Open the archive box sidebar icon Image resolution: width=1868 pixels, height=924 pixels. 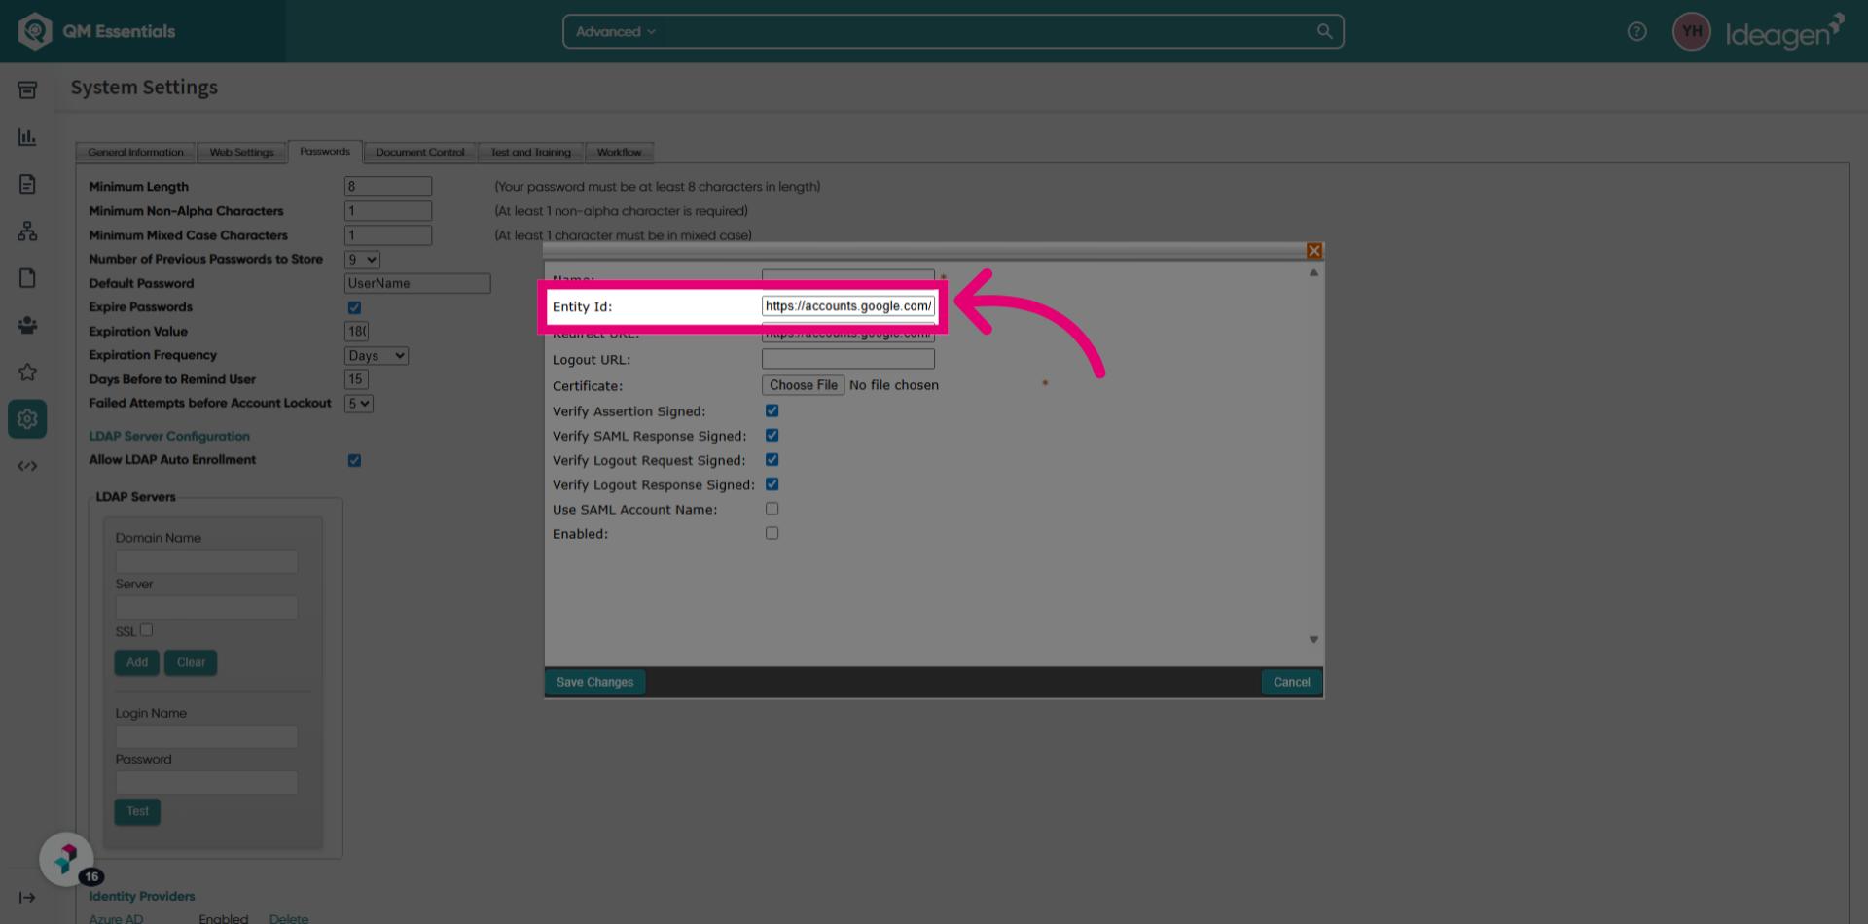[x=27, y=90]
